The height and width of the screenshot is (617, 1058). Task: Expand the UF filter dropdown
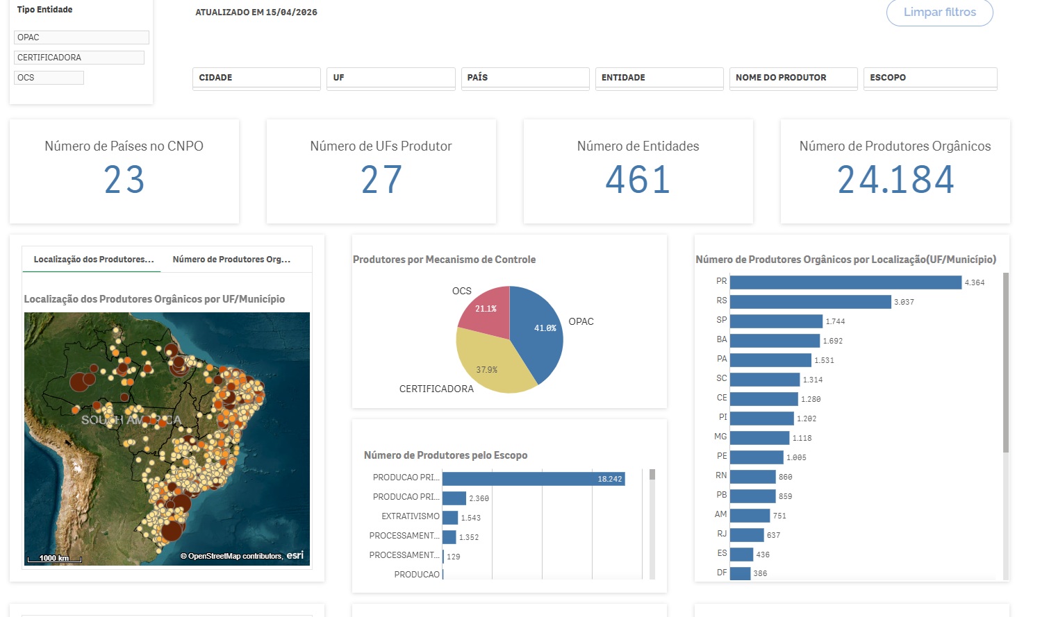pyautogui.click(x=390, y=78)
